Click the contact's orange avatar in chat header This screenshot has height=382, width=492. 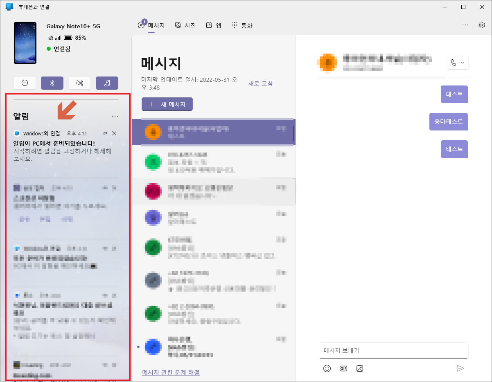(x=328, y=62)
